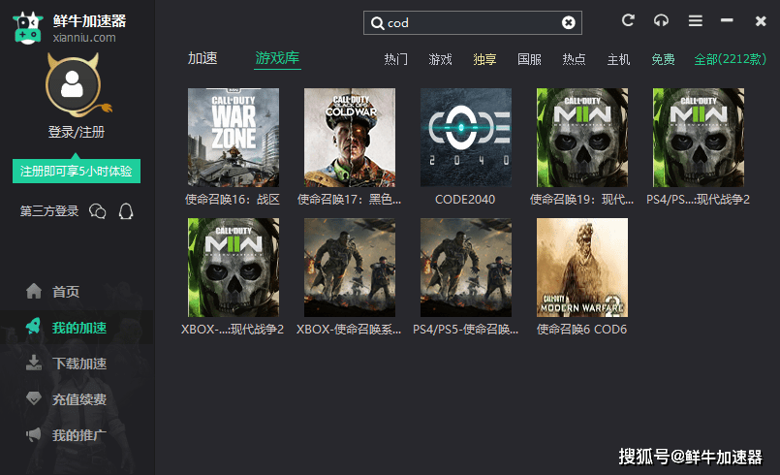Select the 游戏库 tab
Viewport: 780px width, 475px height.
[x=277, y=58]
